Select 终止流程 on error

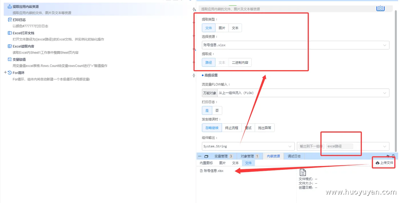coord(232,128)
